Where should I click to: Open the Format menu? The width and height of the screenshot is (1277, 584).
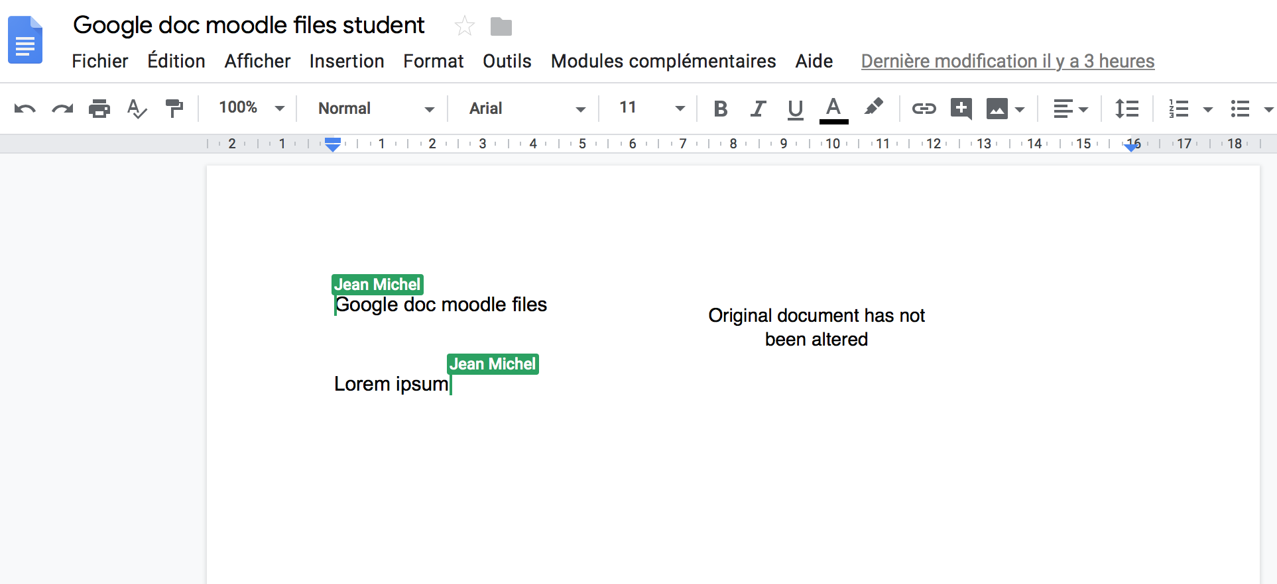tap(434, 61)
